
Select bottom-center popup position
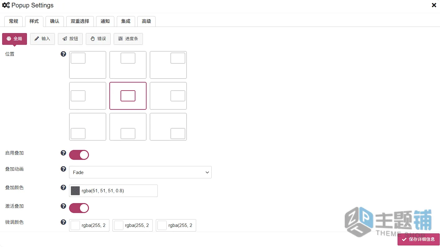[128, 127]
